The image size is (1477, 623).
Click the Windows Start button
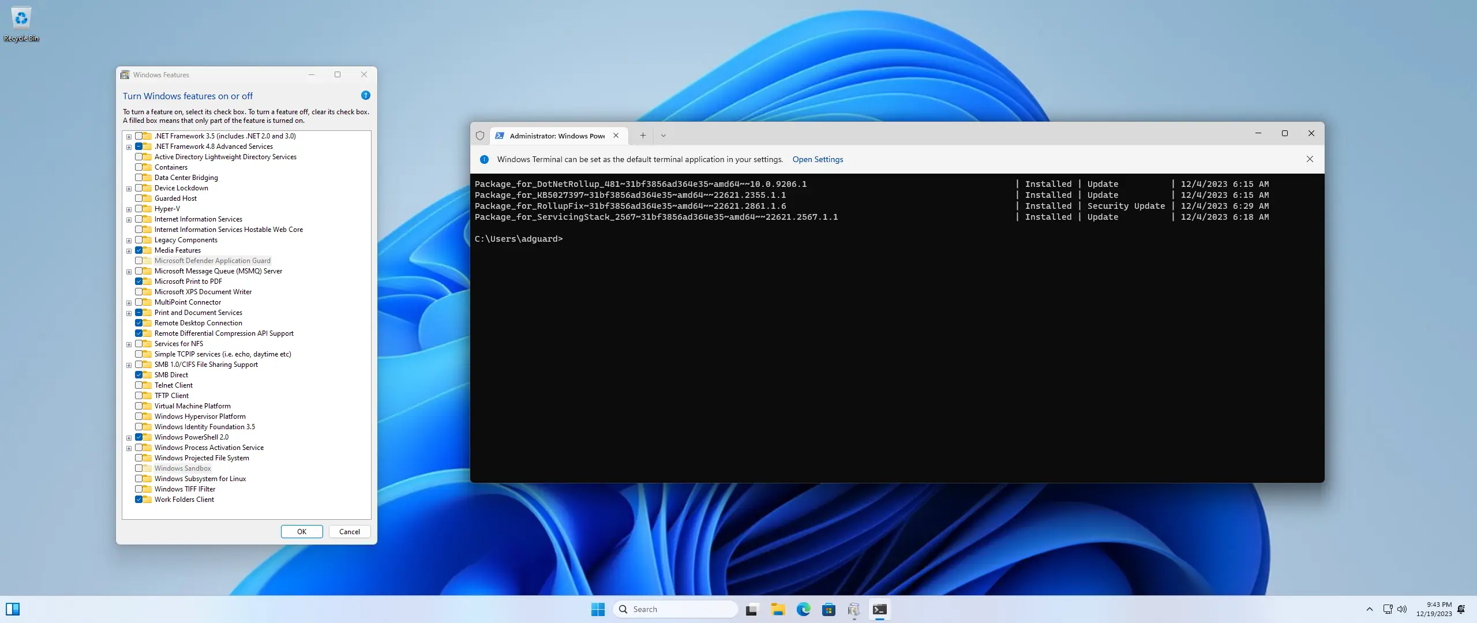point(598,609)
